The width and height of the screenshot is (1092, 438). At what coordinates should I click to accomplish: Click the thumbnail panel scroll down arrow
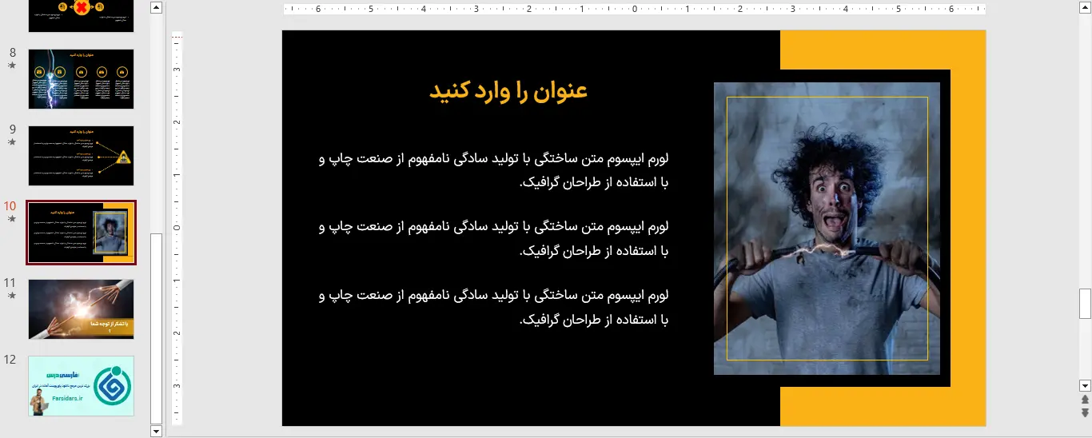pyautogui.click(x=156, y=431)
